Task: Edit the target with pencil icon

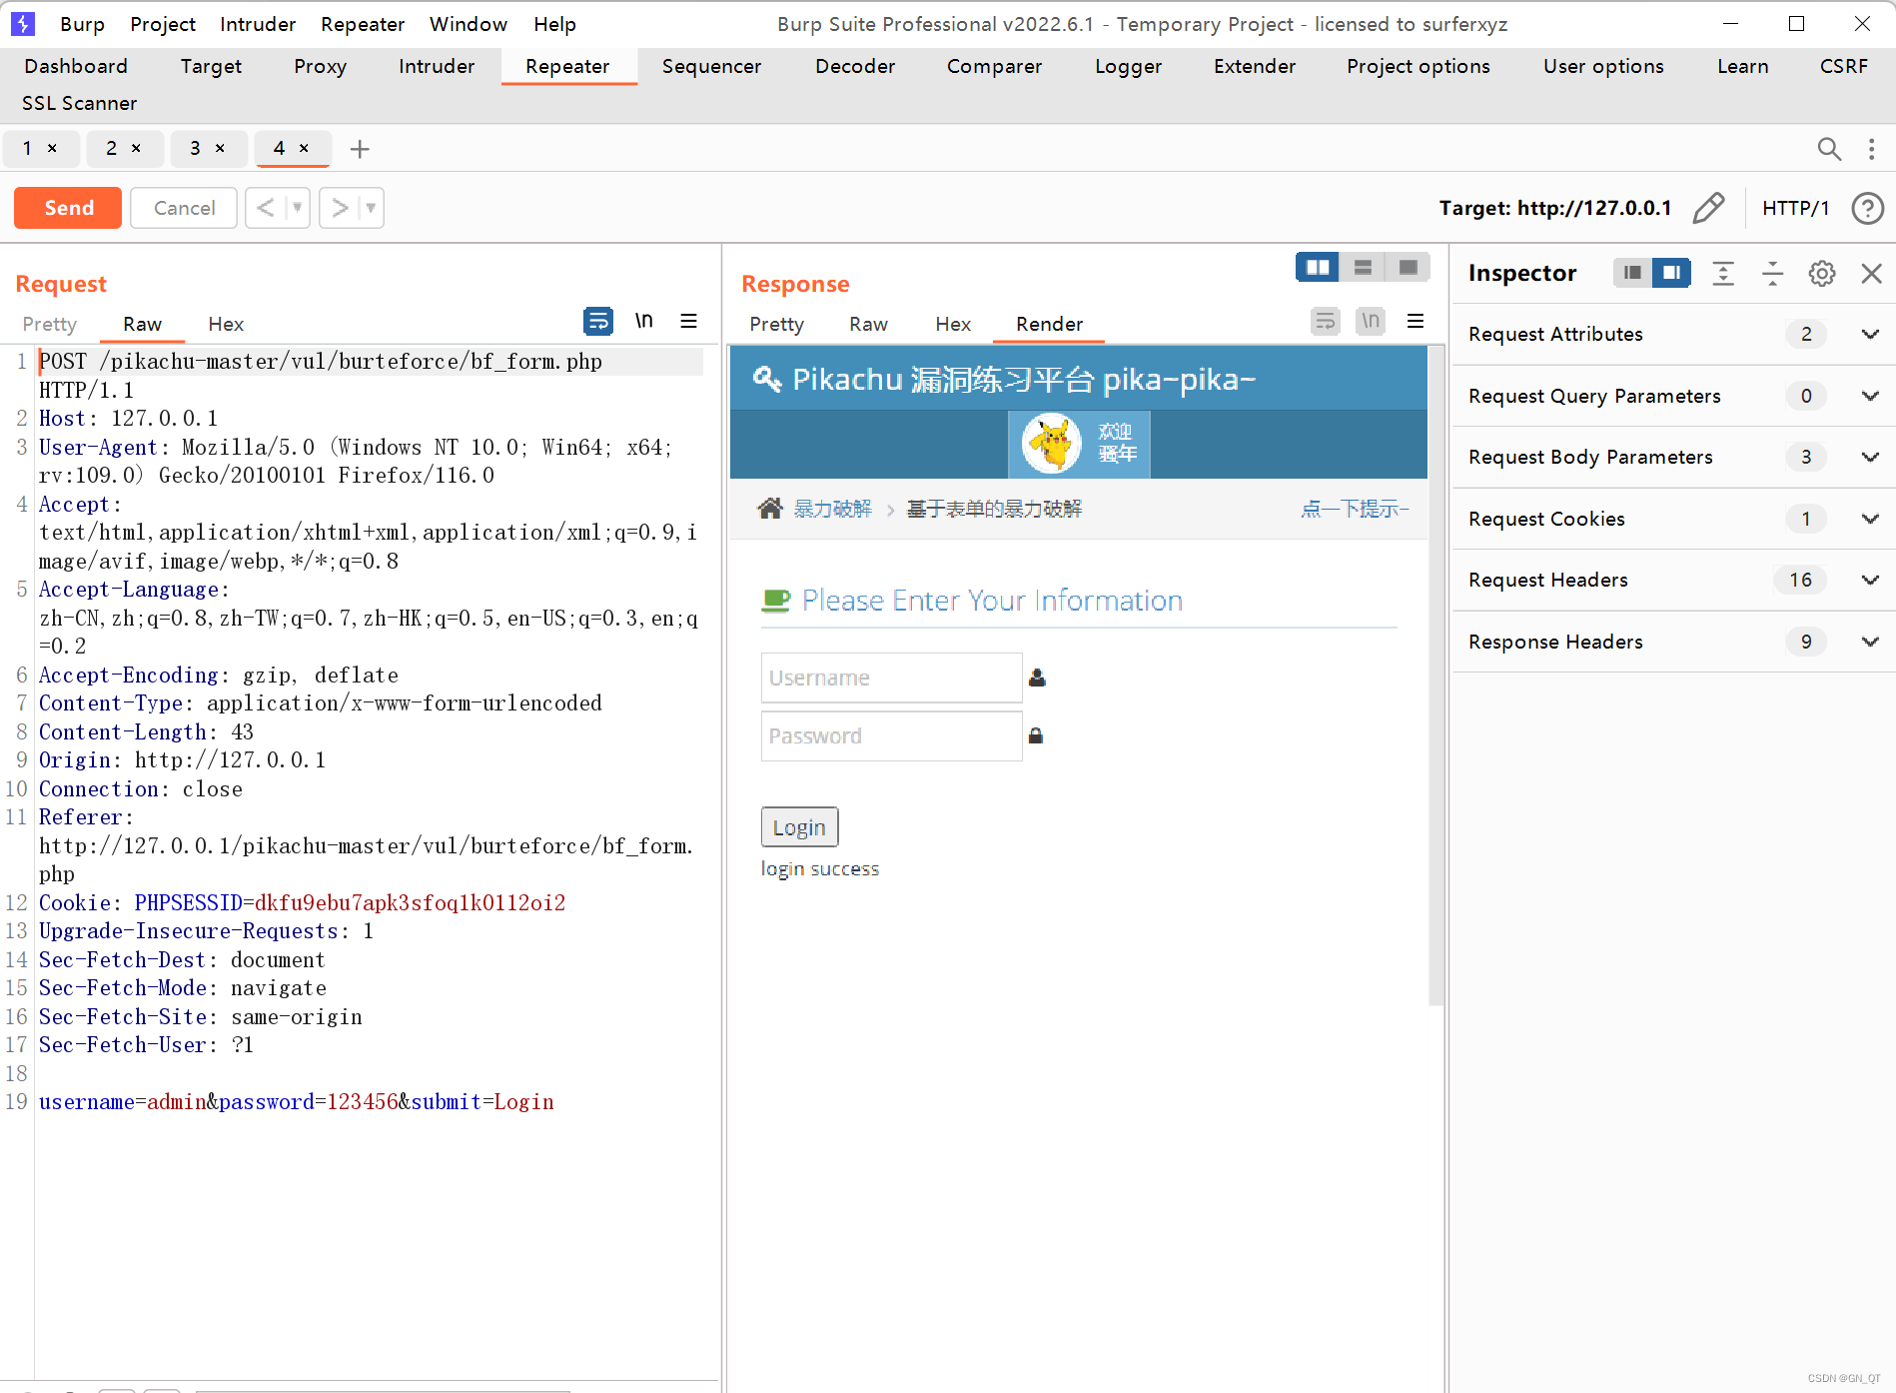Action: coord(1708,208)
